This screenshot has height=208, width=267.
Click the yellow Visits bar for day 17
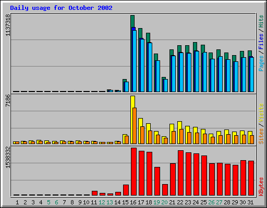click(140, 131)
